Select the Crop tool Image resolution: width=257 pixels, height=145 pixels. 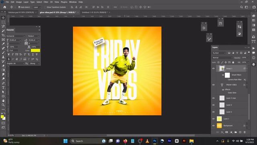(x=3, y=35)
